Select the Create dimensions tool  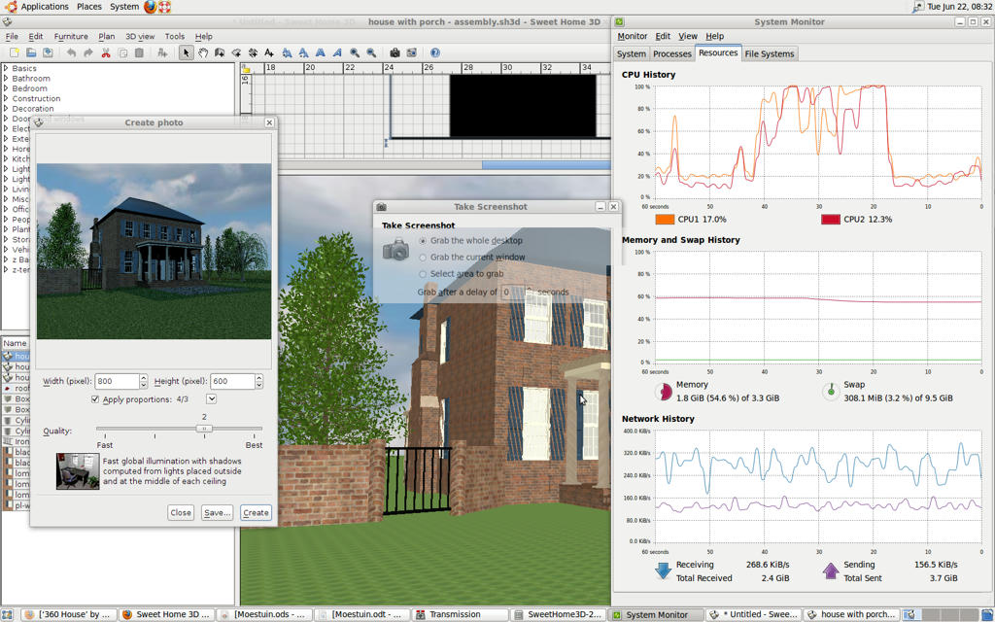point(253,52)
